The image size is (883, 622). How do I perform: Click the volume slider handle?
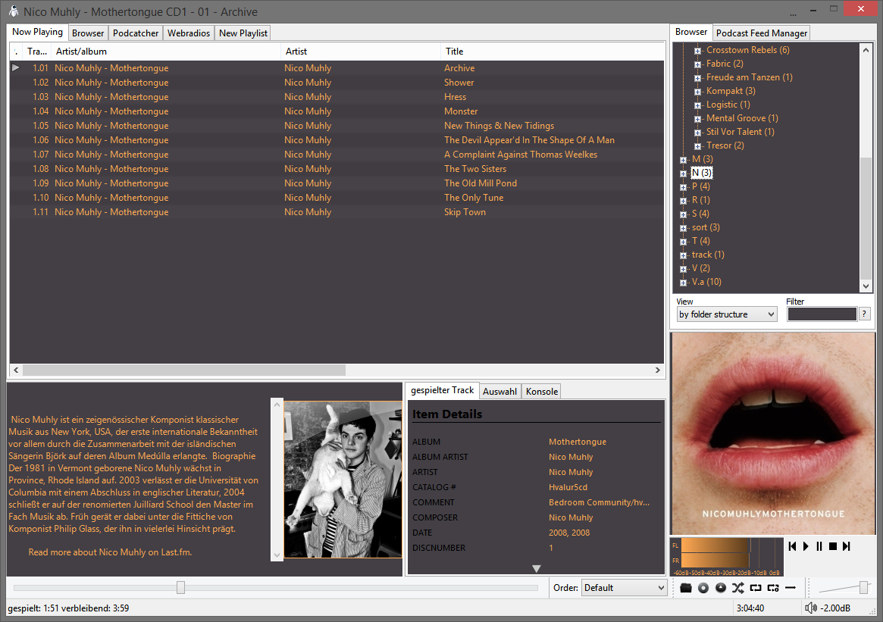point(863,588)
